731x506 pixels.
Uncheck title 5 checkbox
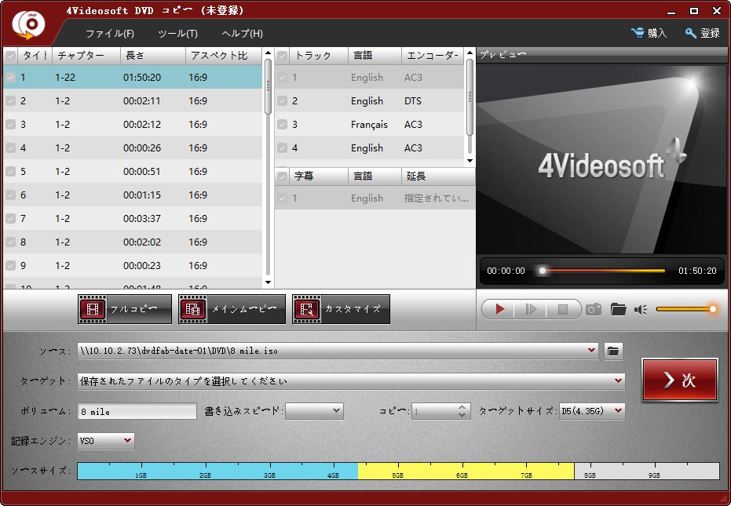click(10, 172)
